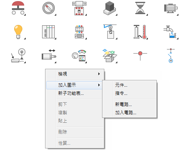Select the red push button icon

click(18, 8)
